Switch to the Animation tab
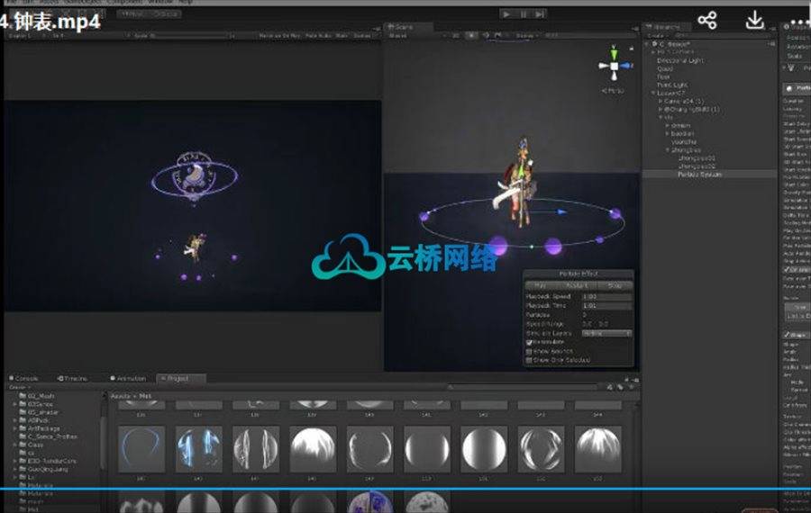 pyautogui.click(x=130, y=379)
